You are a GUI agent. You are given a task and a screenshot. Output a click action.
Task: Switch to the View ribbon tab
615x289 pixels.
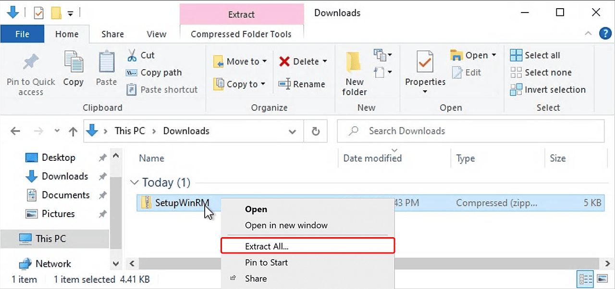(156, 34)
